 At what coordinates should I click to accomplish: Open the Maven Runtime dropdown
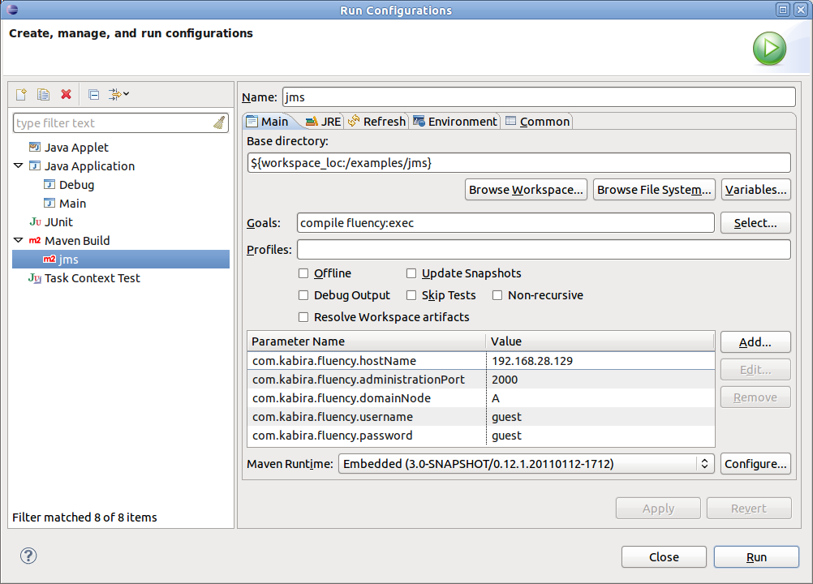tap(703, 463)
